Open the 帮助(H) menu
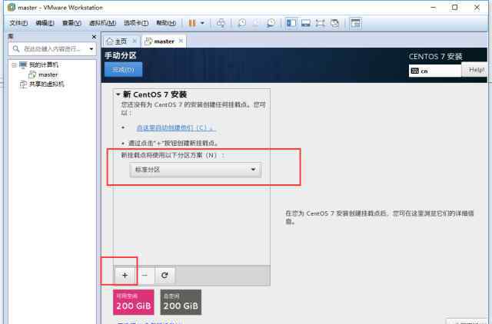492x324 pixels. [166, 23]
